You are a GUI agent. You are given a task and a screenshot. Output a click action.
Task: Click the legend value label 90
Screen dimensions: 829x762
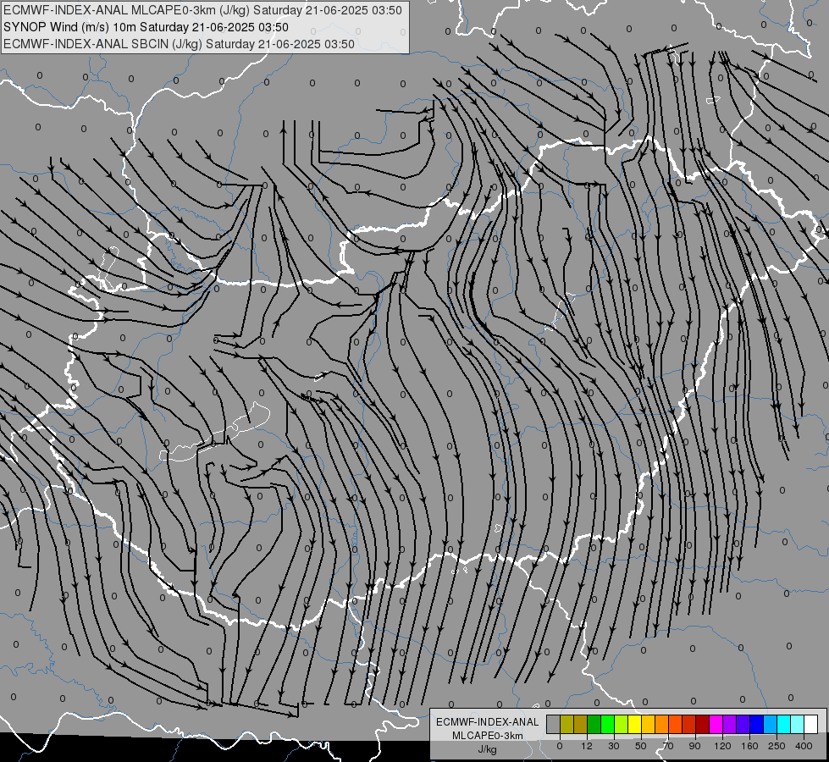[x=694, y=746]
